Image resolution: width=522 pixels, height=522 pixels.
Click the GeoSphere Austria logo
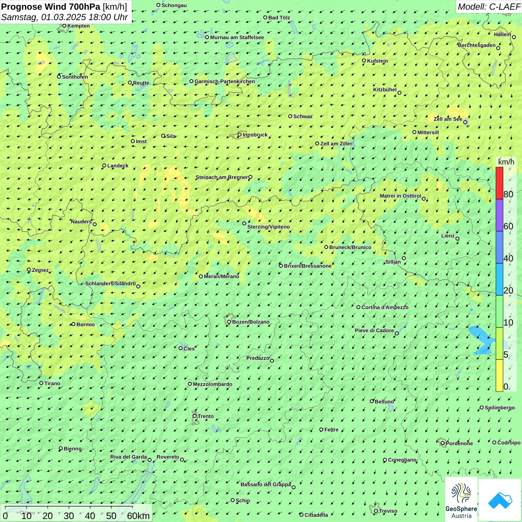[x=461, y=500]
